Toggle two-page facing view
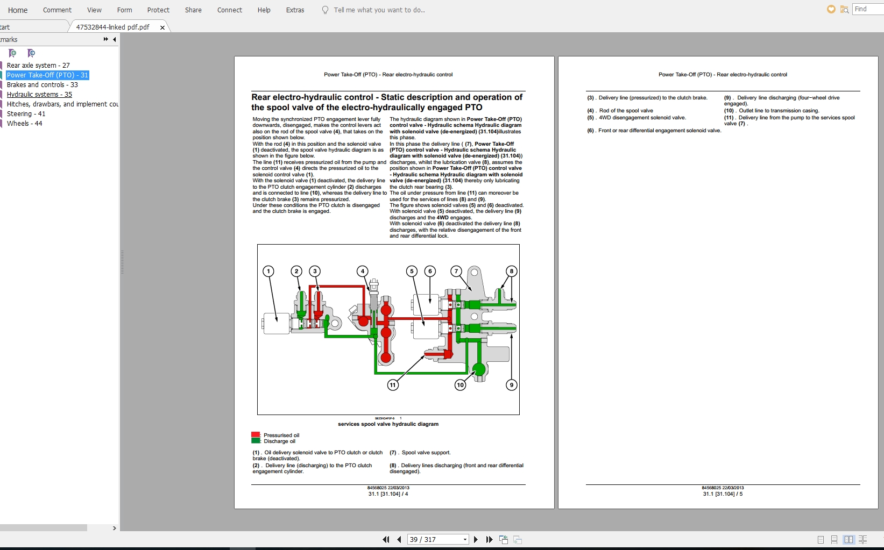Viewport: 884px width, 550px height. click(848, 539)
